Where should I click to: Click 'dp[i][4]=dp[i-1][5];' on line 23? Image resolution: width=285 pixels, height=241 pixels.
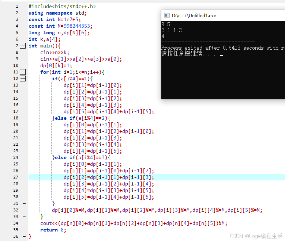point(93,151)
